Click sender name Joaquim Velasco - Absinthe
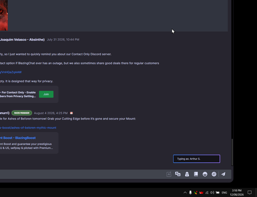The width and height of the screenshot is (257, 197). coord(22,40)
